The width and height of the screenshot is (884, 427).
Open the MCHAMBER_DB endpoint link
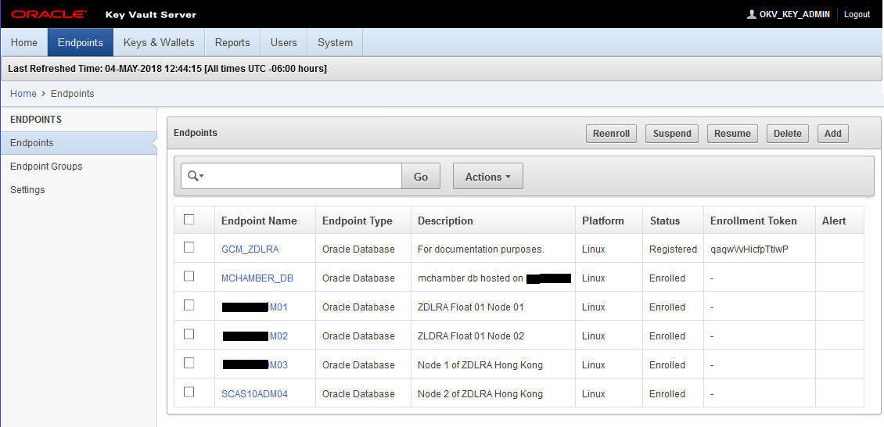pos(257,278)
